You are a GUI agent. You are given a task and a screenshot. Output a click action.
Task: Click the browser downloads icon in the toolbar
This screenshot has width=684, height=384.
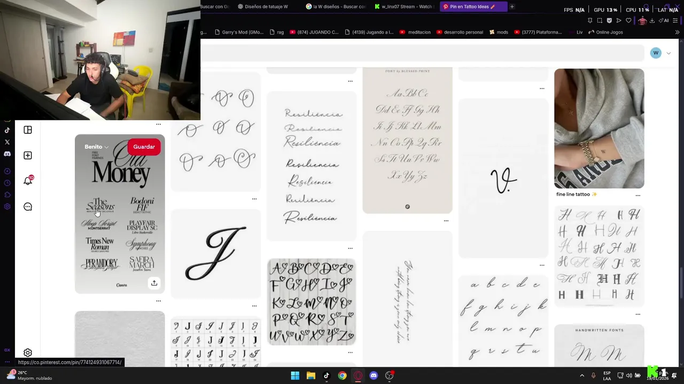[652, 20]
